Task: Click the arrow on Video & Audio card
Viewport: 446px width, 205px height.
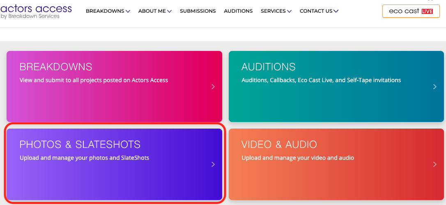Action: pyautogui.click(x=435, y=164)
